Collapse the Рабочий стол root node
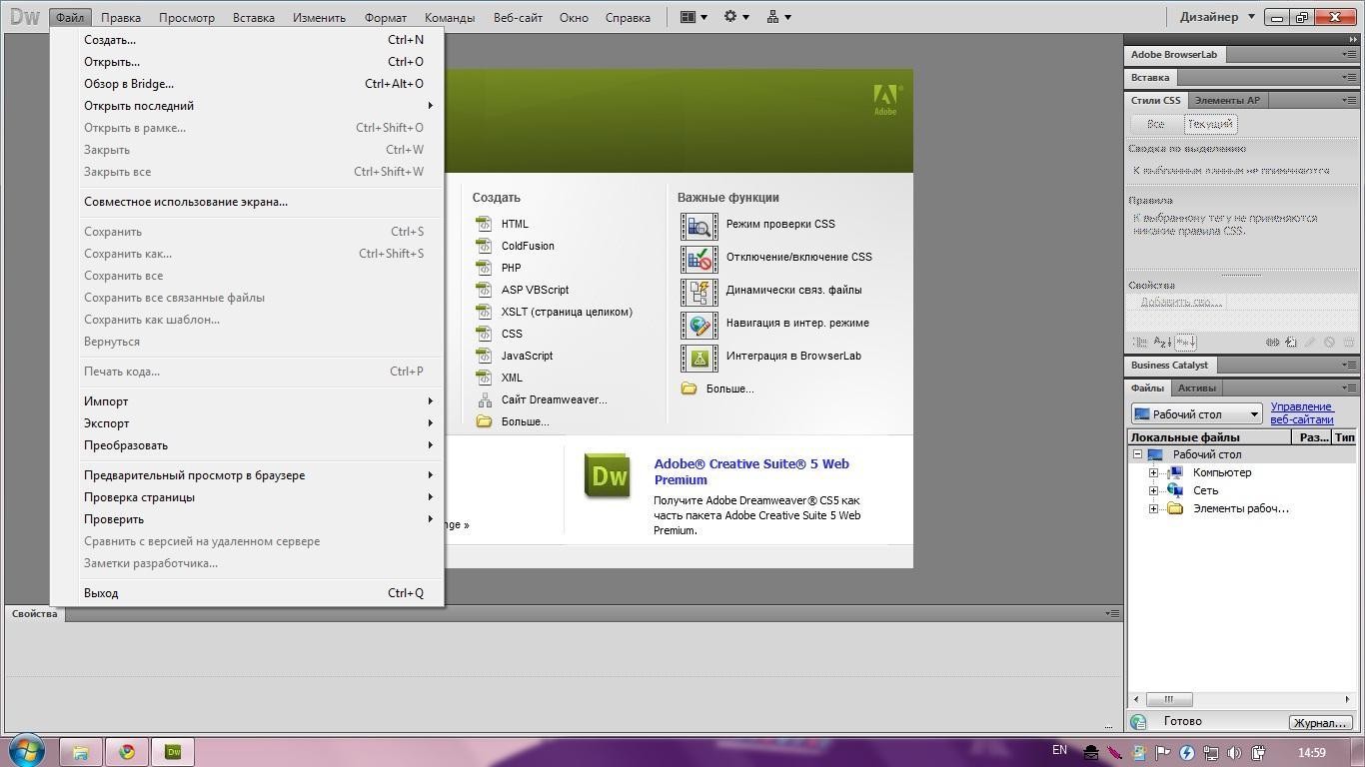 (x=1137, y=454)
